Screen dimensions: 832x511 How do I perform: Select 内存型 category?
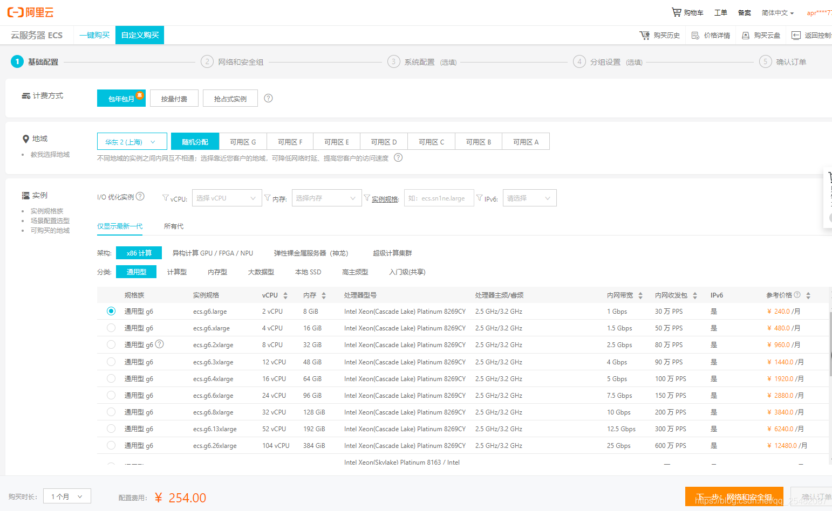pyautogui.click(x=217, y=272)
